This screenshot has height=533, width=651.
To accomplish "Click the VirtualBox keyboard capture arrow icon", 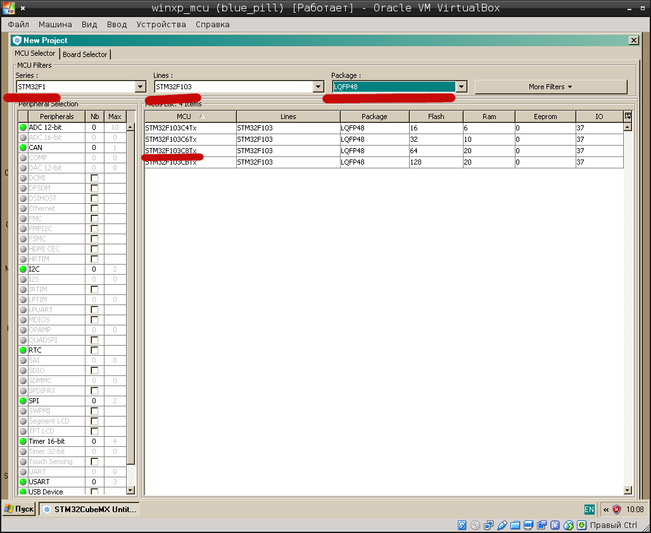I will (x=582, y=525).
